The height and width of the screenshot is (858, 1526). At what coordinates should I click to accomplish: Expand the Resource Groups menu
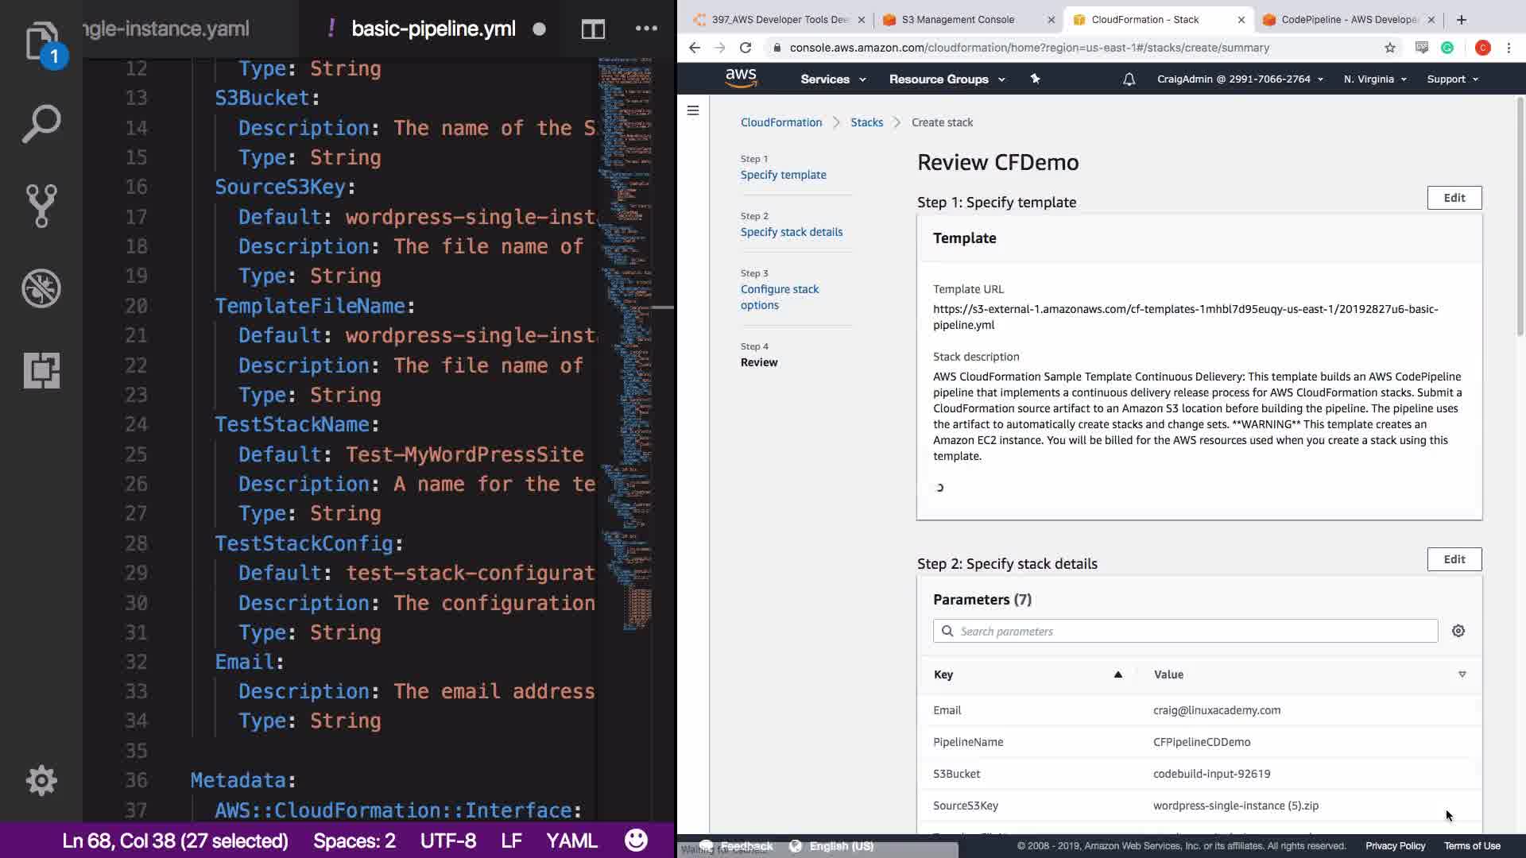click(946, 79)
